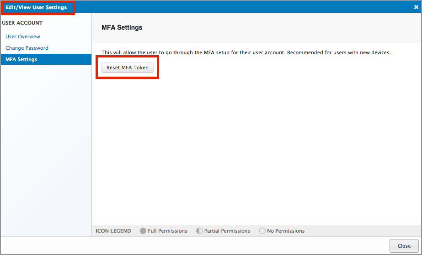Click the sentence starting "This will allow the user"
422x255 pixels.
click(x=192, y=52)
